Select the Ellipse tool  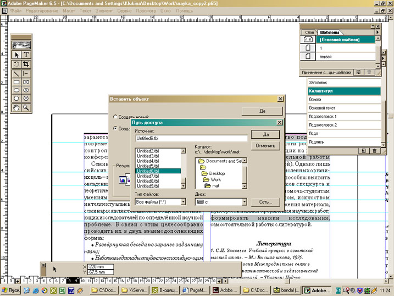16,90
